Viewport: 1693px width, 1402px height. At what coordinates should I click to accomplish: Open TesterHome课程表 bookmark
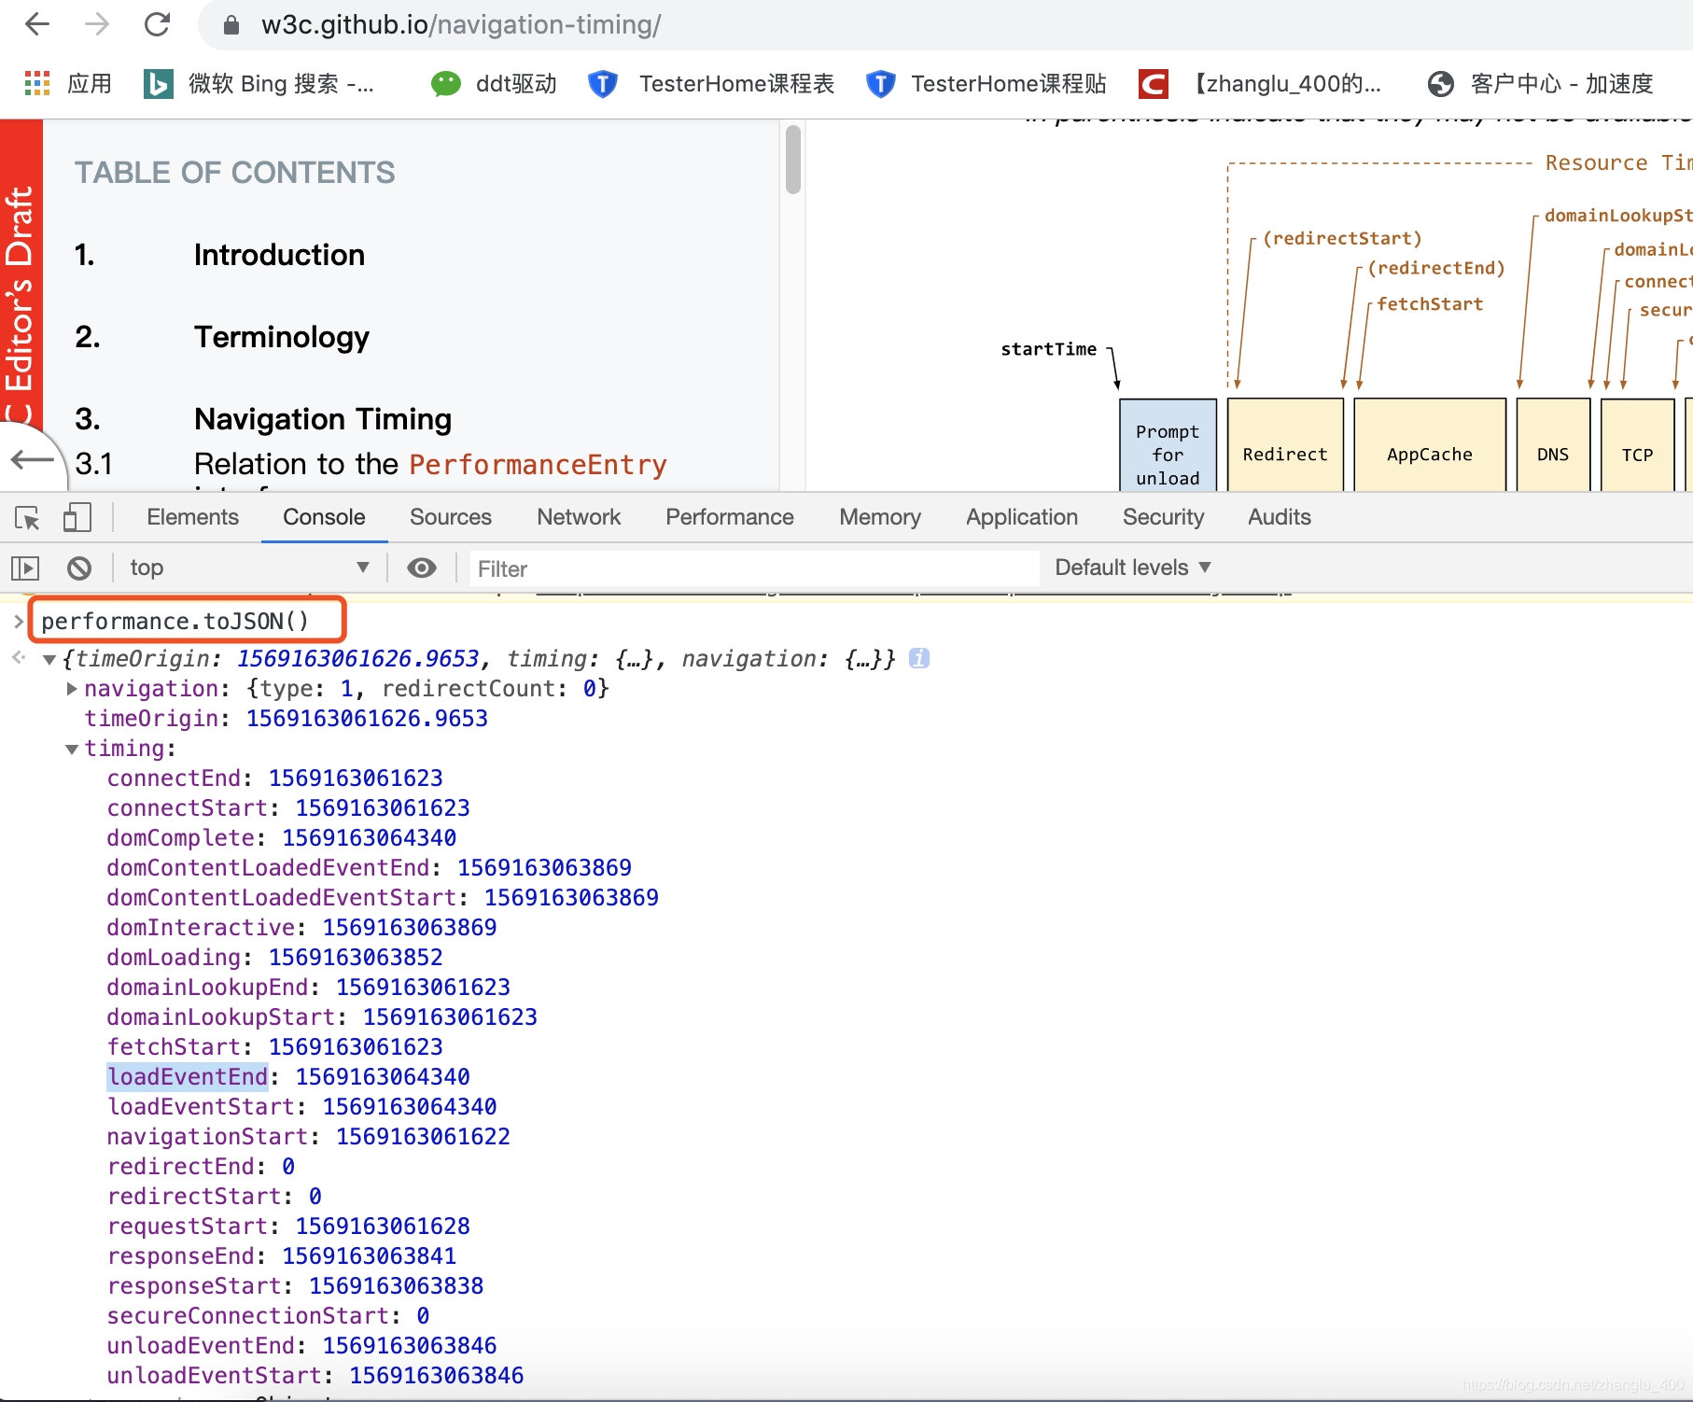point(711,83)
